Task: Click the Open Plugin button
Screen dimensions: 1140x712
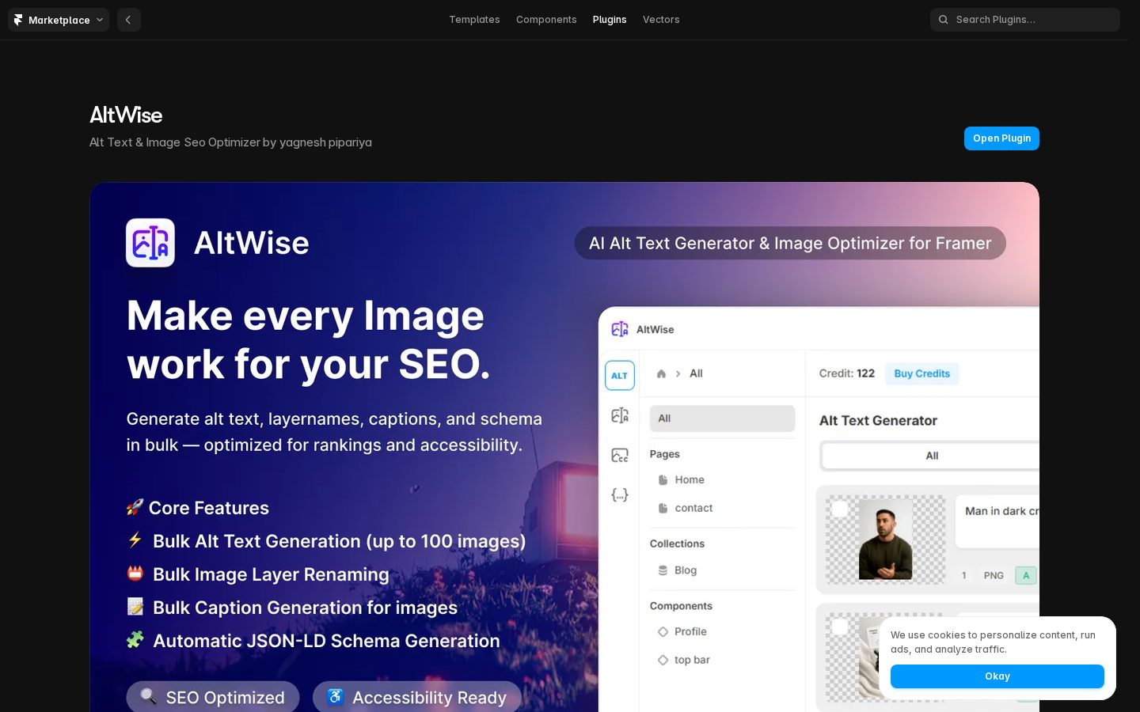Action: [1001, 138]
